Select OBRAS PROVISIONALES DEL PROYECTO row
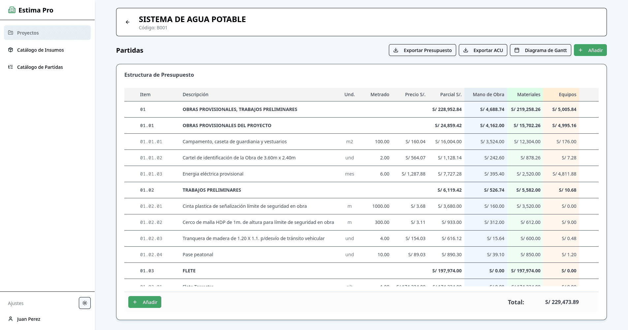 pyautogui.click(x=361, y=125)
